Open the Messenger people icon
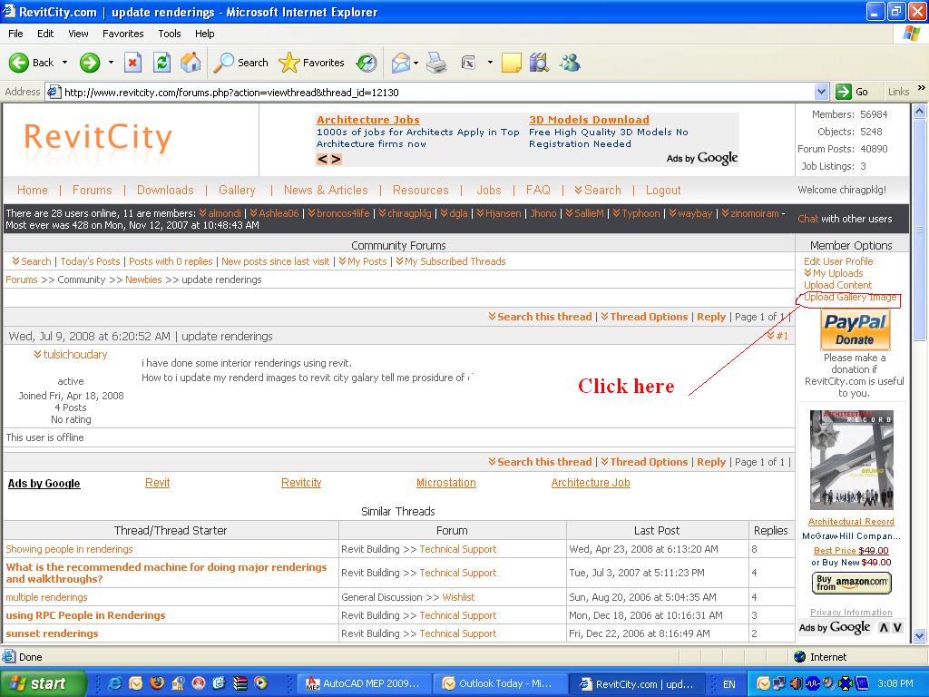 tap(570, 63)
